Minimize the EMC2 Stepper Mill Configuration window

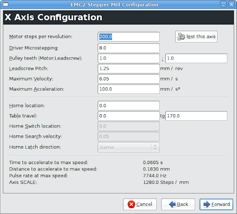pos(223,4)
